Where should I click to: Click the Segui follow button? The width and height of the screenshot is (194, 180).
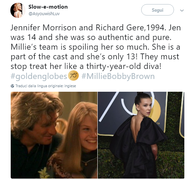tap(157, 10)
